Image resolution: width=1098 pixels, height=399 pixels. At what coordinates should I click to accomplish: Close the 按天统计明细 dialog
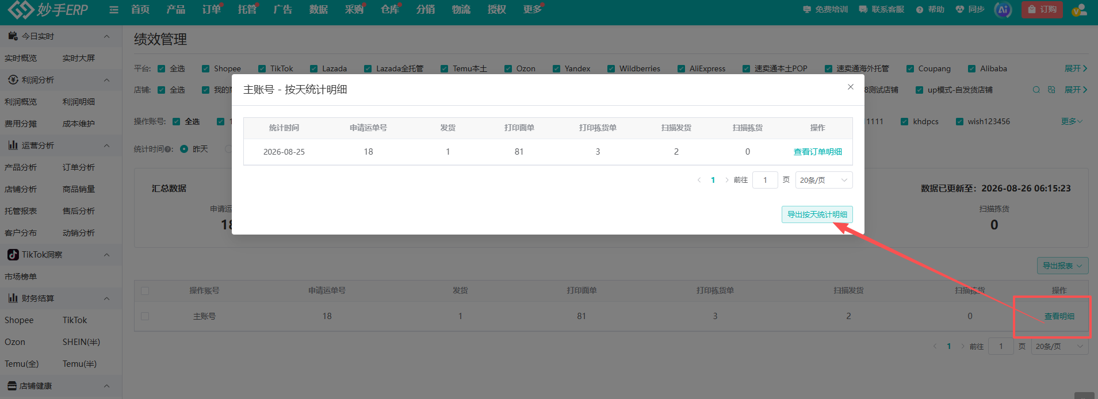tap(851, 87)
